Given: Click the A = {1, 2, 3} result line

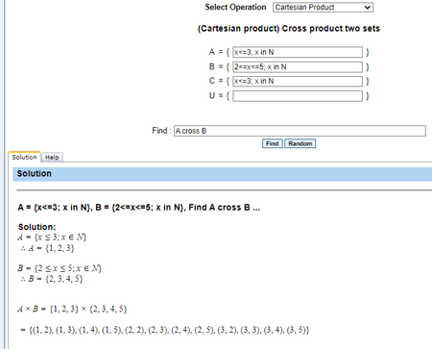Looking at the screenshot, I should pos(47,248).
